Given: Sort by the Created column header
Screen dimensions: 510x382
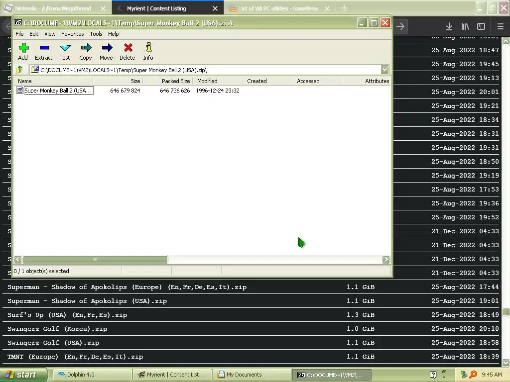Looking at the screenshot, I should tap(267, 81).
